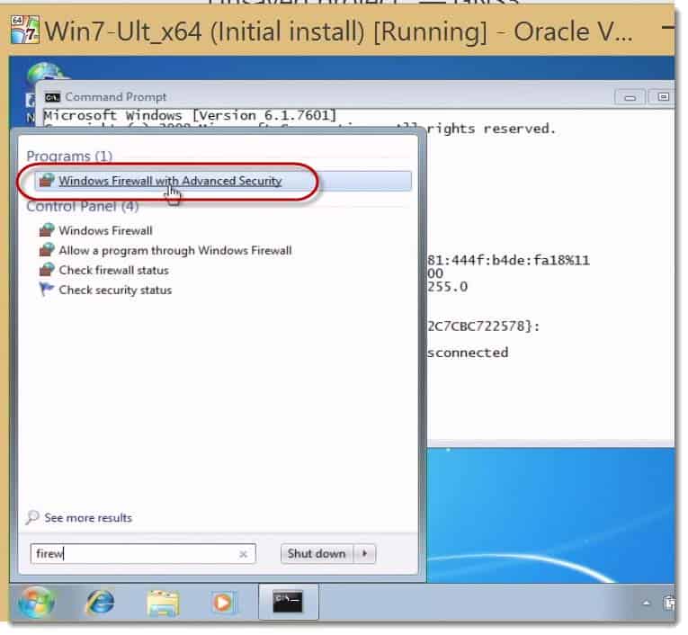
Task: Click the Command Prompt title bar icon
Action: point(53,97)
